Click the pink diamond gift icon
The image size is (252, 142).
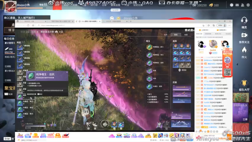pos(112,136)
